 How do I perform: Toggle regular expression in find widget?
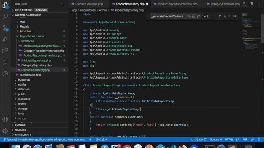[198, 16]
